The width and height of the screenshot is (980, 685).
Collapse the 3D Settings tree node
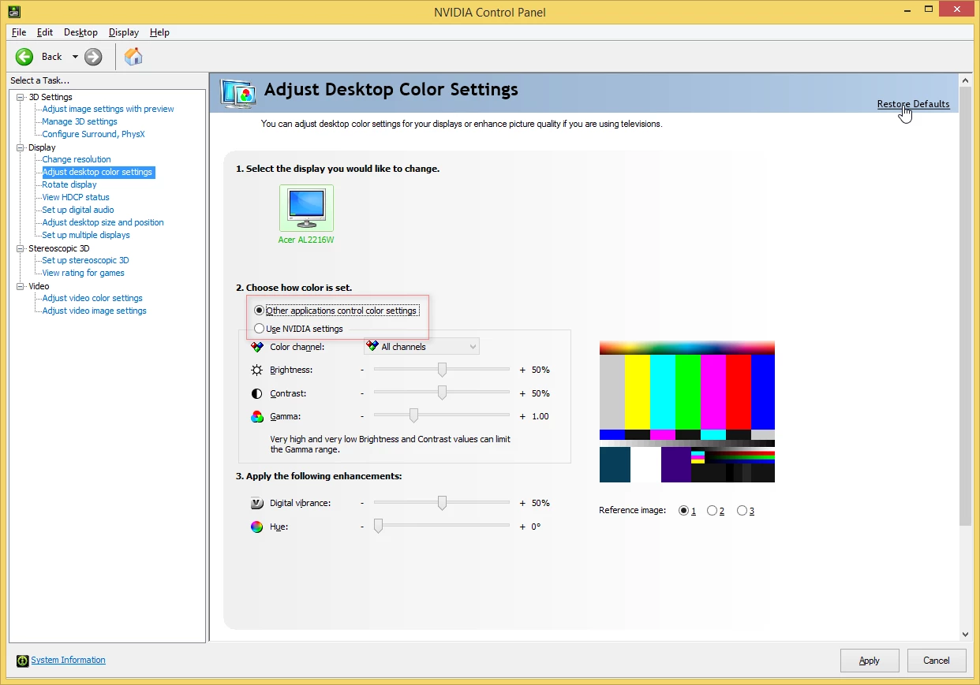[21, 97]
